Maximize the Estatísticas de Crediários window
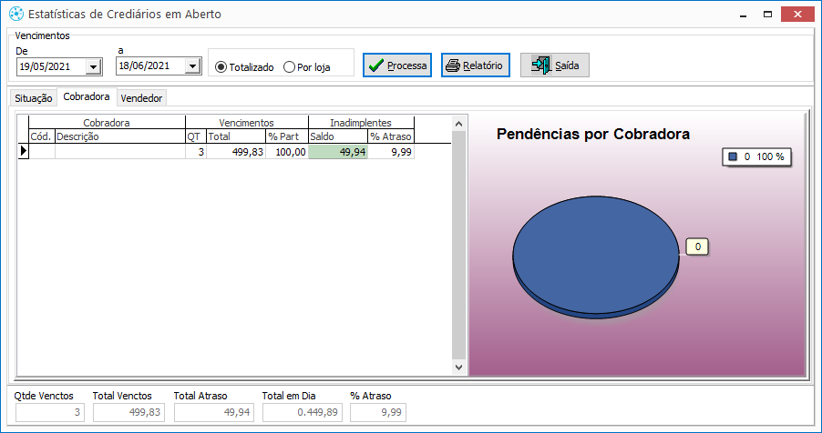 click(767, 15)
